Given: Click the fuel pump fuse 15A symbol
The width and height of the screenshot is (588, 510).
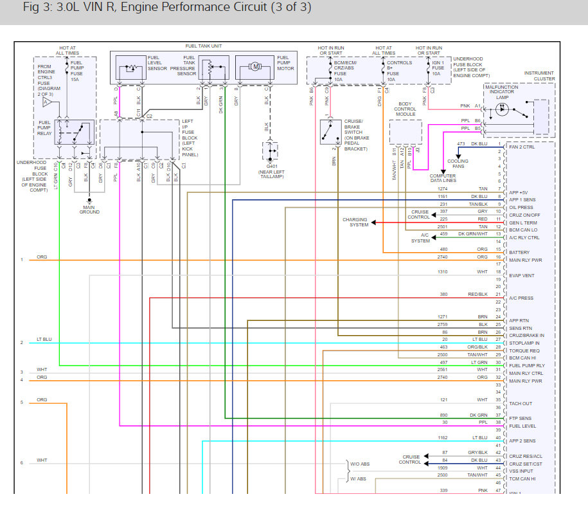Looking at the screenshot, I should click(x=67, y=68).
